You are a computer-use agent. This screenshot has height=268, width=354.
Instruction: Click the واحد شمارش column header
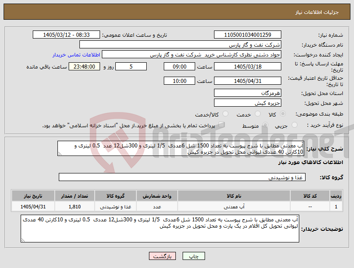point(157,196)
